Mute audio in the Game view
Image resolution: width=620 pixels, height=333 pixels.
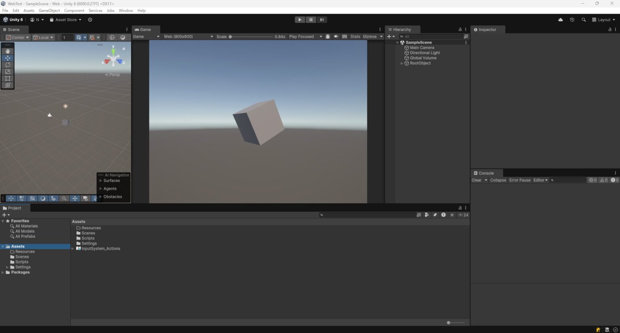tap(336, 36)
